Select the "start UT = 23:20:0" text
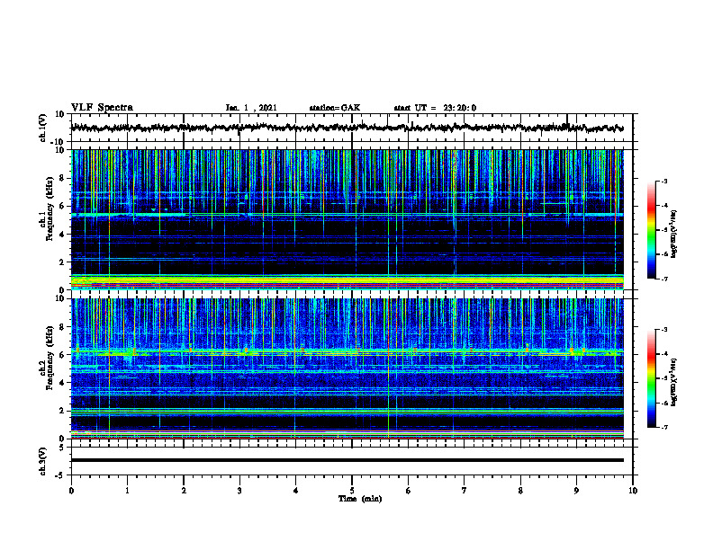713x550 pixels. coord(435,108)
